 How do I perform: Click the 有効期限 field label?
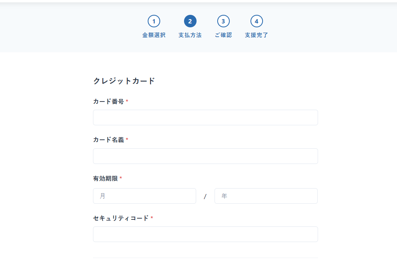coord(105,178)
